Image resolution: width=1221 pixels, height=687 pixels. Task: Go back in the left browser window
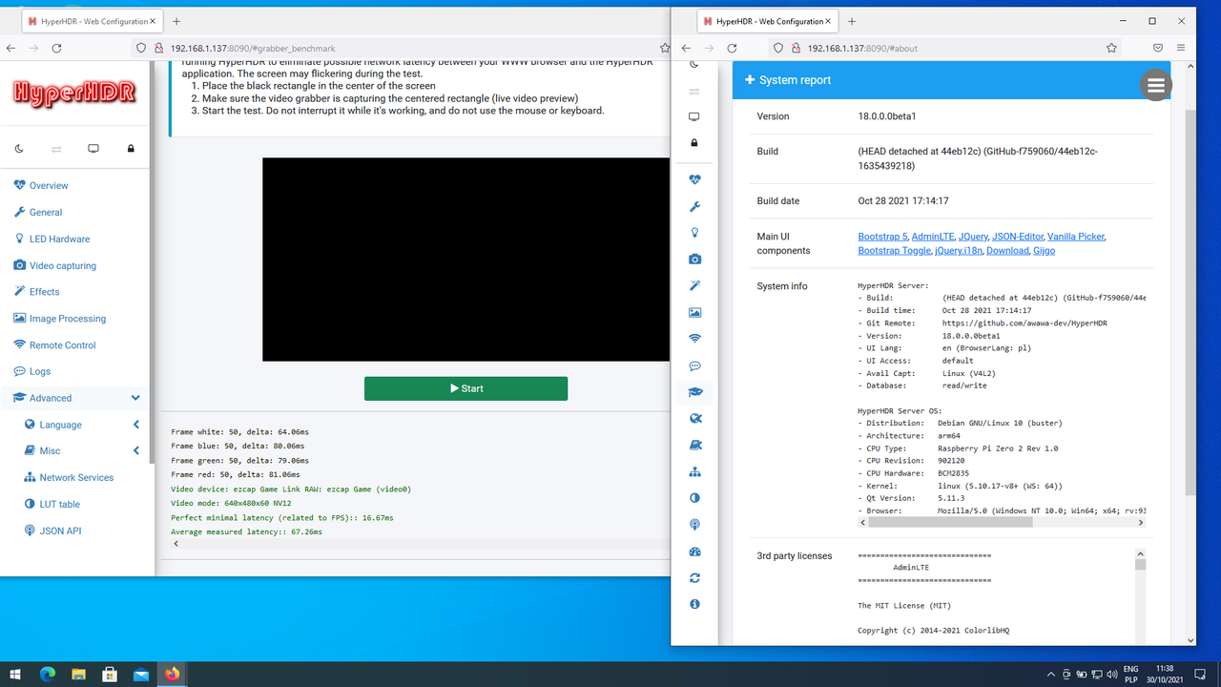click(x=11, y=48)
